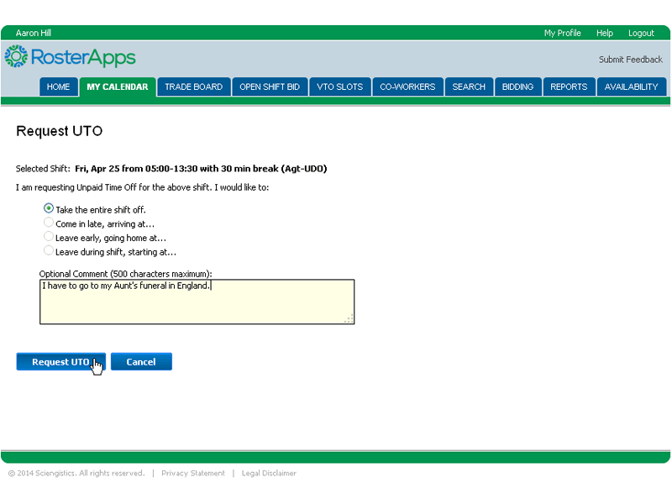Screen dimensions: 672x504
Task: Pick 'Leave during shift, starting at' option
Action: [49, 250]
